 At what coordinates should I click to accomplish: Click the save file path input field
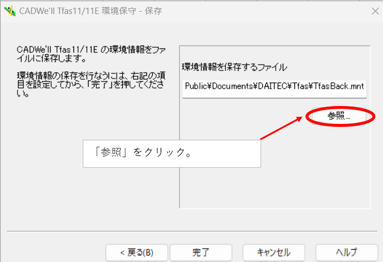275,89
